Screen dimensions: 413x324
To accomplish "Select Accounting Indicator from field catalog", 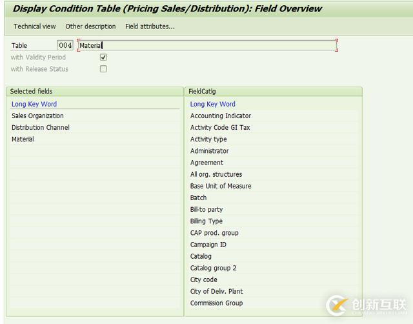I will click(221, 116).
